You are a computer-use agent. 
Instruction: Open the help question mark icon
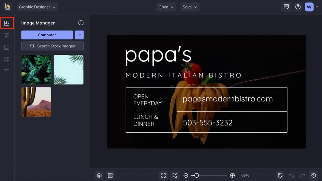click(298, 7)
